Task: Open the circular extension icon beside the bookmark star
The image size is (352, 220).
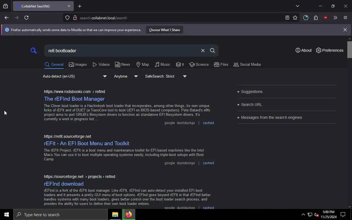Action: 306,18
